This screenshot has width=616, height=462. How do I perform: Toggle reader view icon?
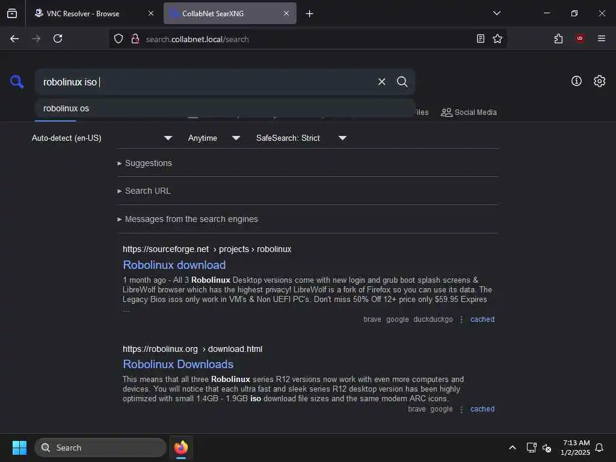(x=481, y=38)
